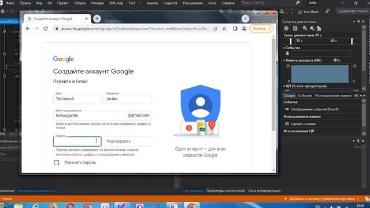
Task: Click the diagnostics zoom out icon
Action: (312, 28)
